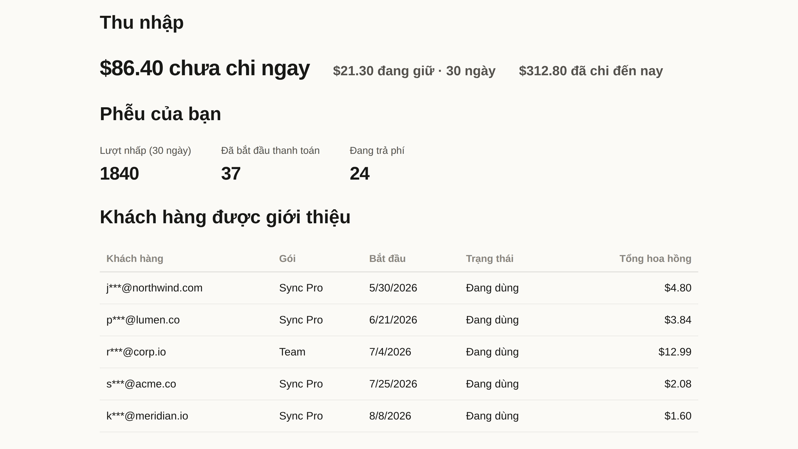Click '$21.30 đang giữ · 30 ngày' text
The image size is (798, 449).
414,71
